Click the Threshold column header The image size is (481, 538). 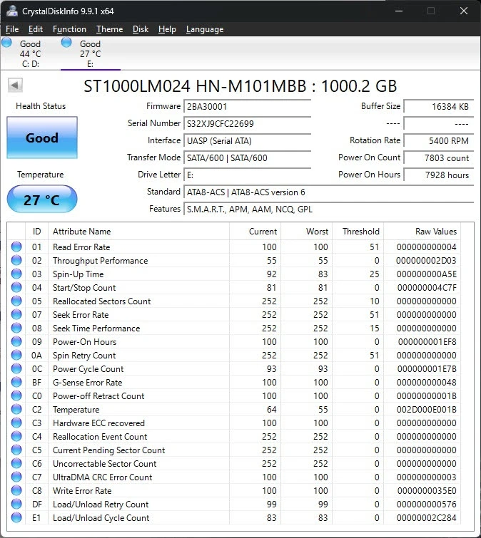point(358,232)
